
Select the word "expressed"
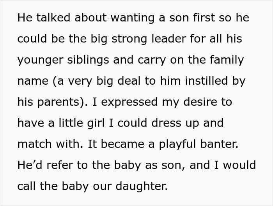[x=129, y=103]
